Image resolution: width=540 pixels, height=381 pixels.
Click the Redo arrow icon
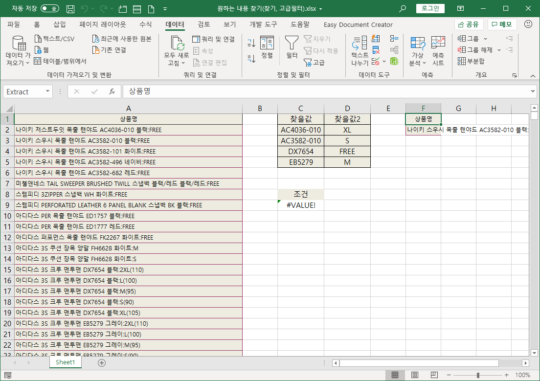click(x=104, y=9)
